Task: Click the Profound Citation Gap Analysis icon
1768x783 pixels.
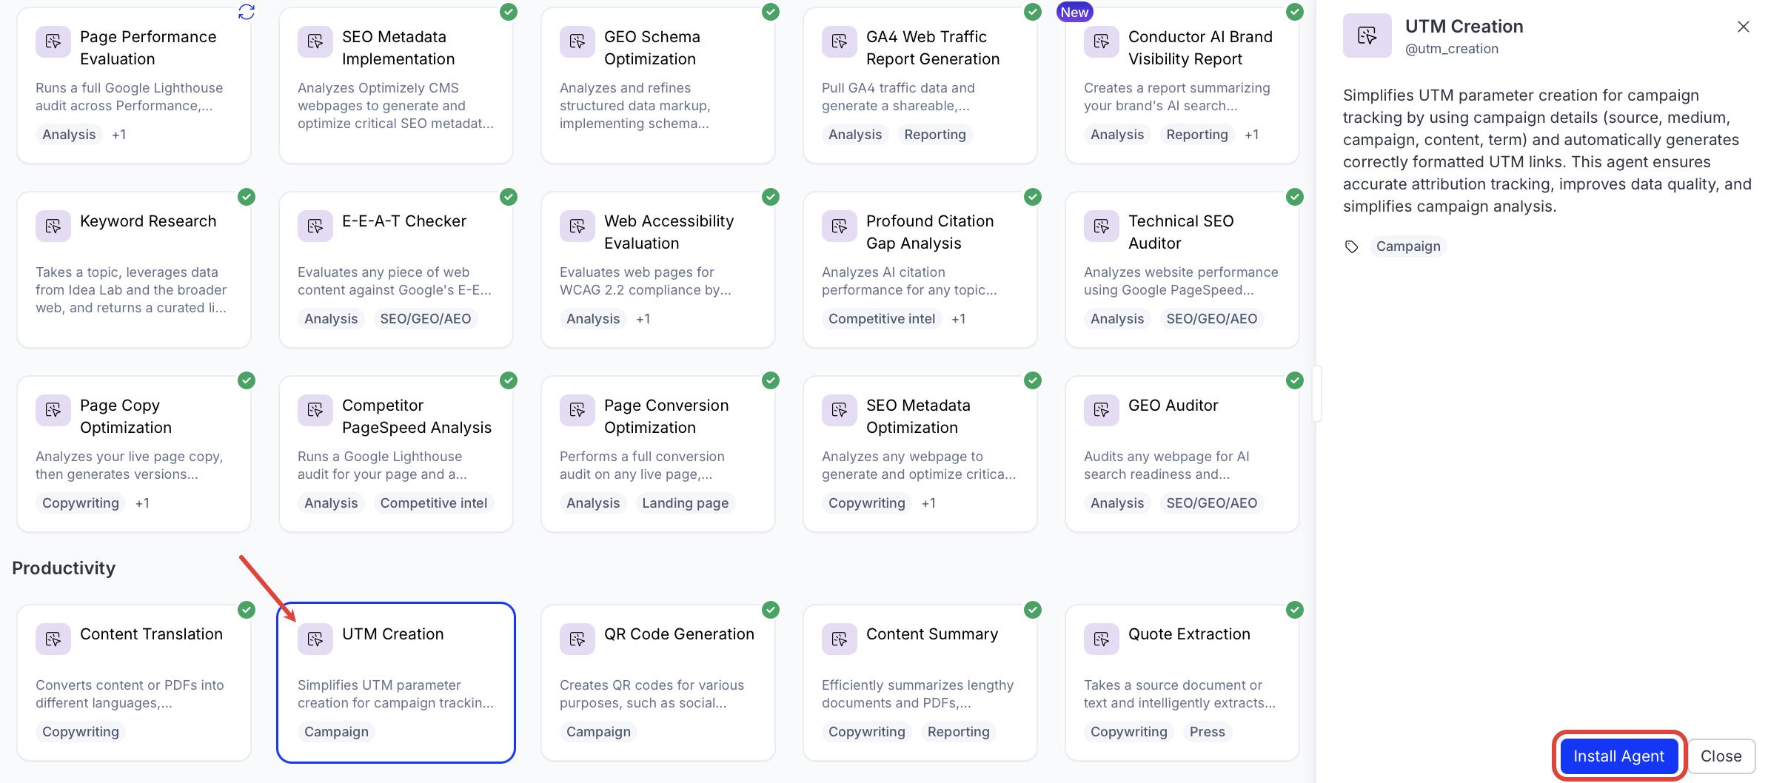Action: 840,226
